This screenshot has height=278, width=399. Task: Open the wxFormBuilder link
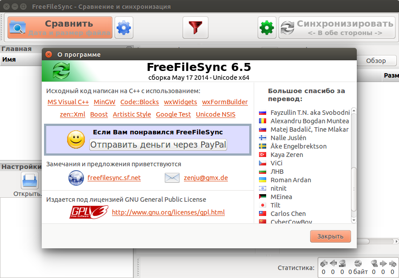click(225, 102)
